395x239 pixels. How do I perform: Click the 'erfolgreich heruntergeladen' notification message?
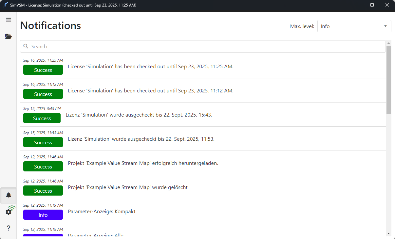click(x=143, y=163)
